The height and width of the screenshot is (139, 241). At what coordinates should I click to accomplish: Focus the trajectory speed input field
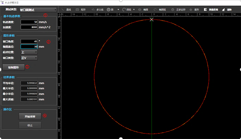(29, 22)
